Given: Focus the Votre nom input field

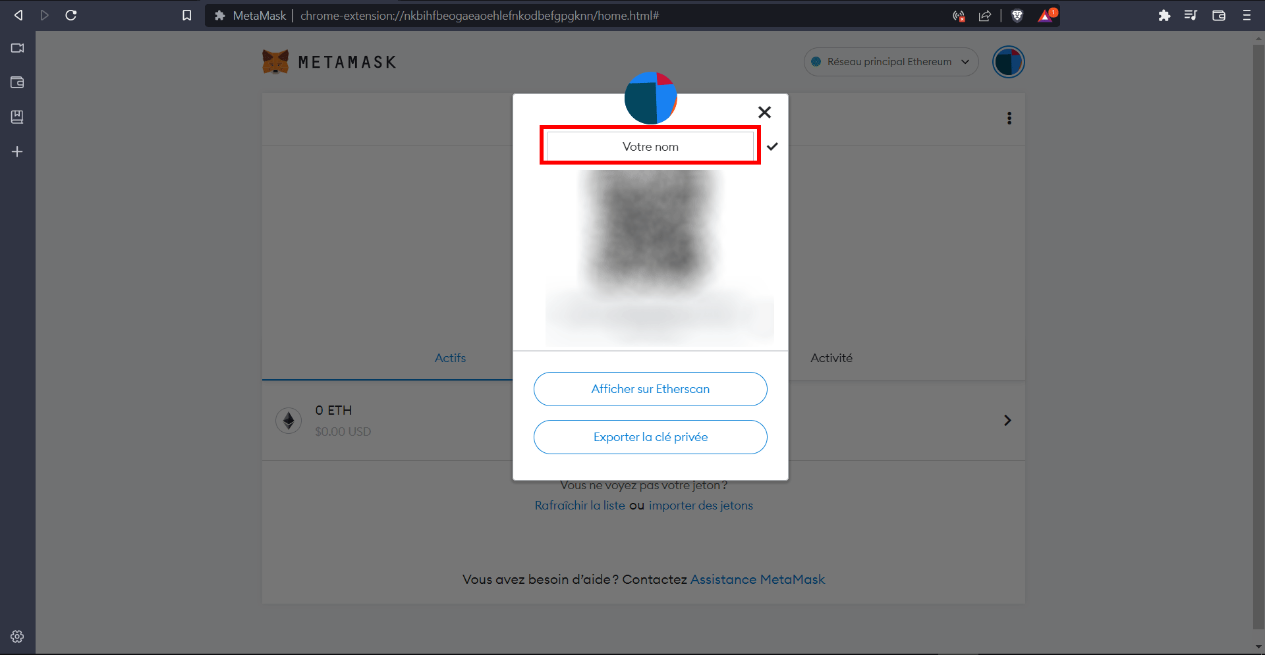Looking at the screenshot, I should [650, 146].
